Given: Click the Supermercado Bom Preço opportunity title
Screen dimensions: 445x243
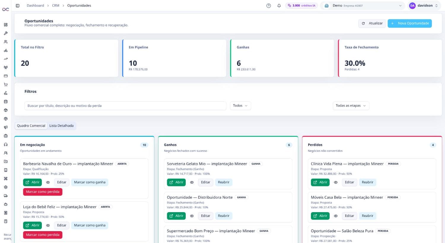Looking at the screenshot, I should pyautogui.click(x=211, y=231).
